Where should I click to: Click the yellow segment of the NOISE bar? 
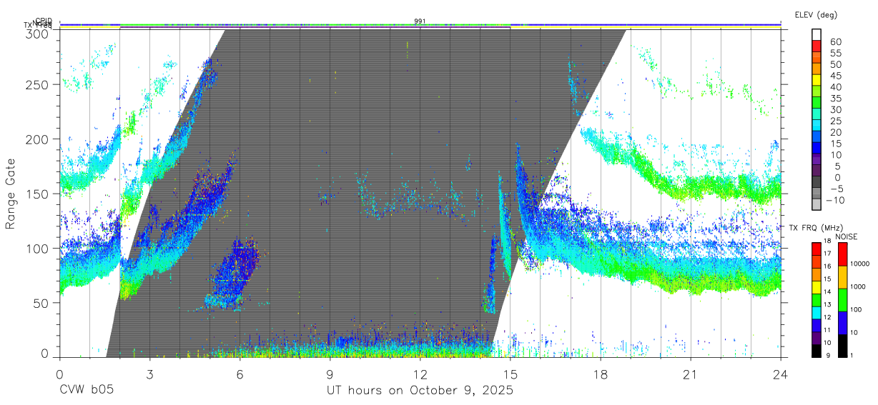842,276
